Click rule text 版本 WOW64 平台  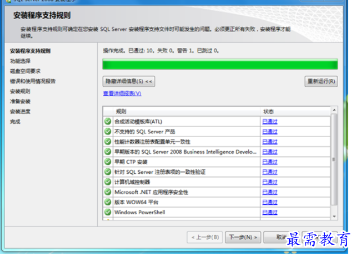point(136,202)
